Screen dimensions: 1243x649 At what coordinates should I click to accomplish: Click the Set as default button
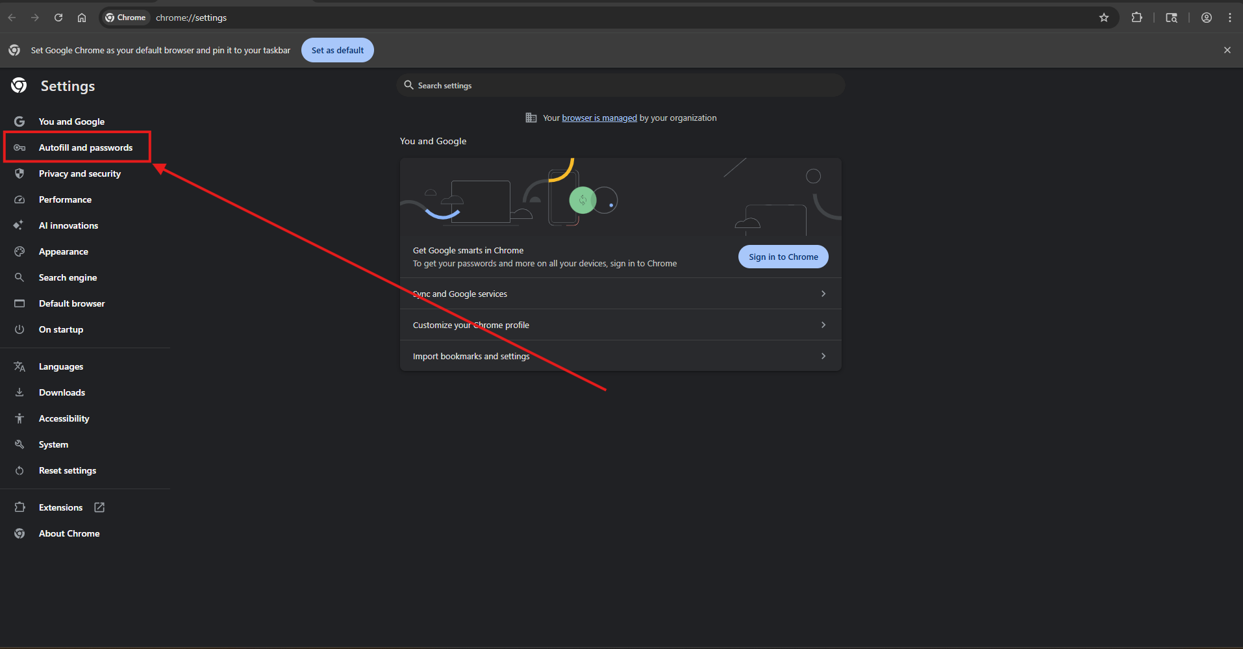[338, 50]
